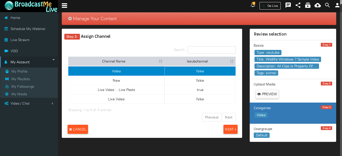Image resolution: width=342 pixels, height=156 pixels.
Task: Click the webinar calendar-plus icon
Action: [6, 29]
